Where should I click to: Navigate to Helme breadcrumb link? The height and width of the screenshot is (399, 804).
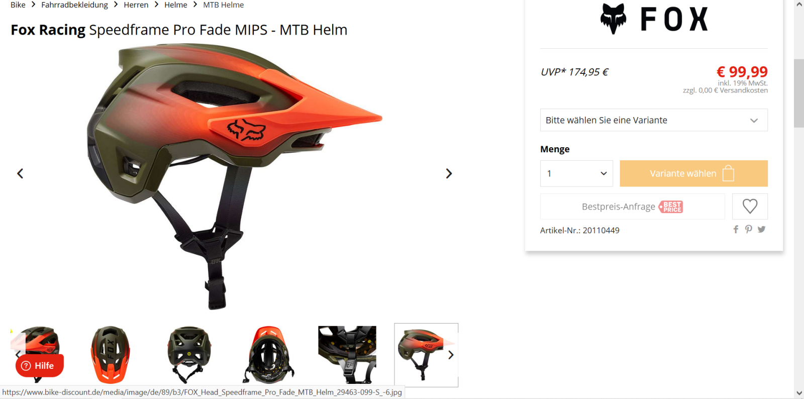click(x=175, y=5)
